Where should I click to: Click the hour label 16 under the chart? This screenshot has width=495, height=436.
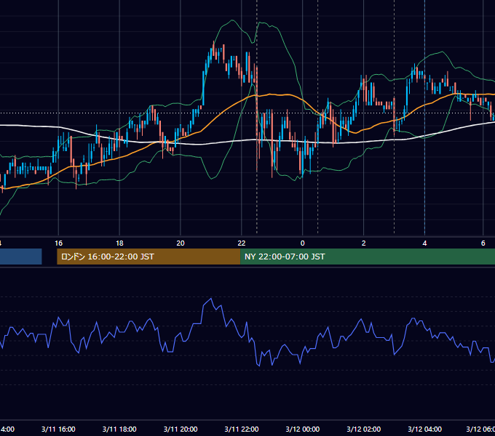point(58,243)
